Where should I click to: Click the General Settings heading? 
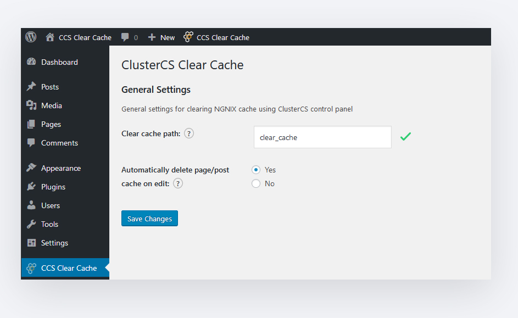(x=156, y=90)
